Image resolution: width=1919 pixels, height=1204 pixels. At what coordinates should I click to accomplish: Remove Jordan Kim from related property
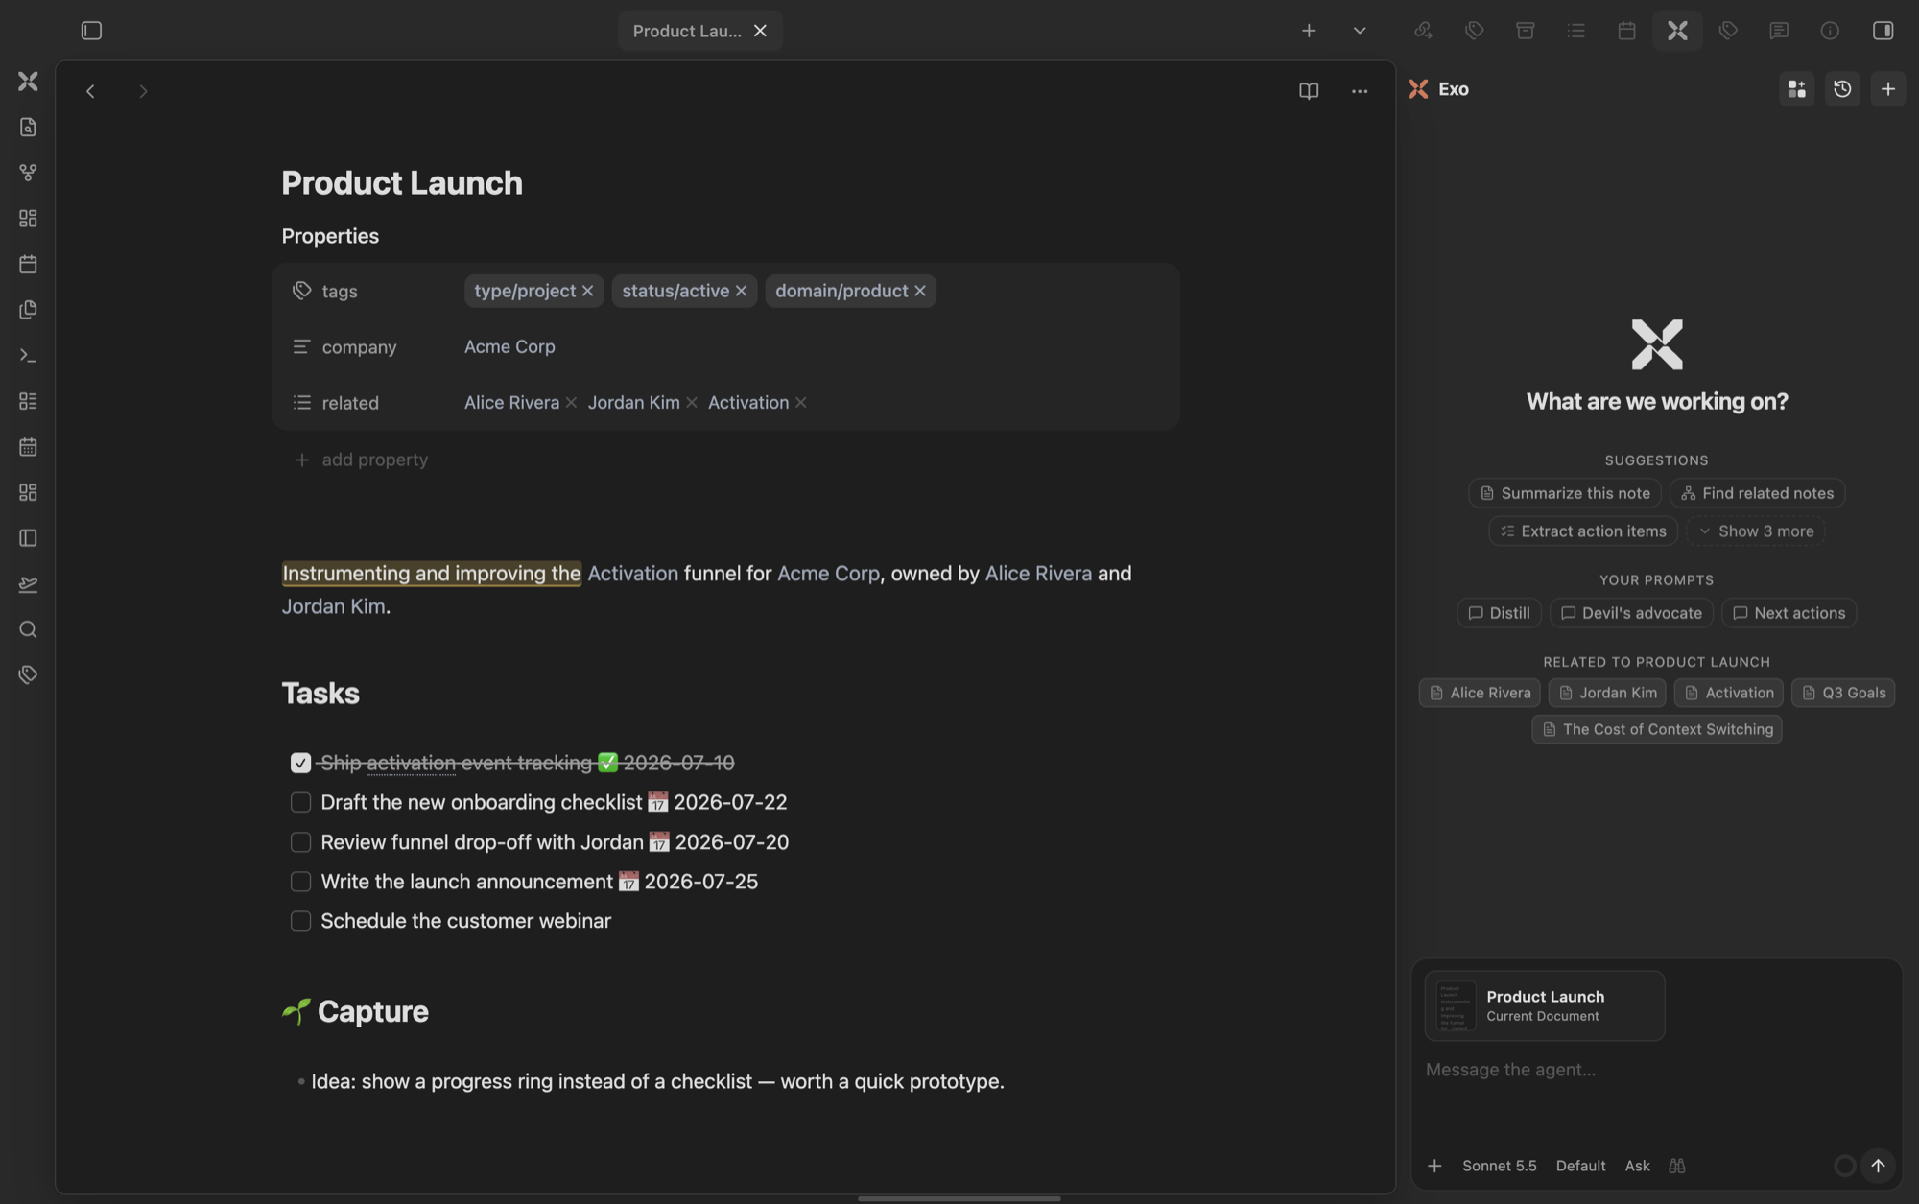692,403
